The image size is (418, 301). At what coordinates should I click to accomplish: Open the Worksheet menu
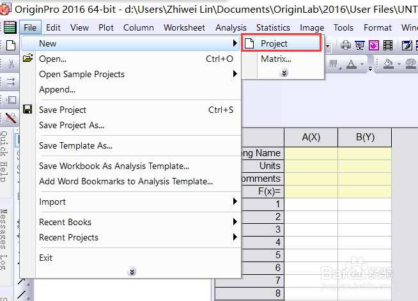184,27
